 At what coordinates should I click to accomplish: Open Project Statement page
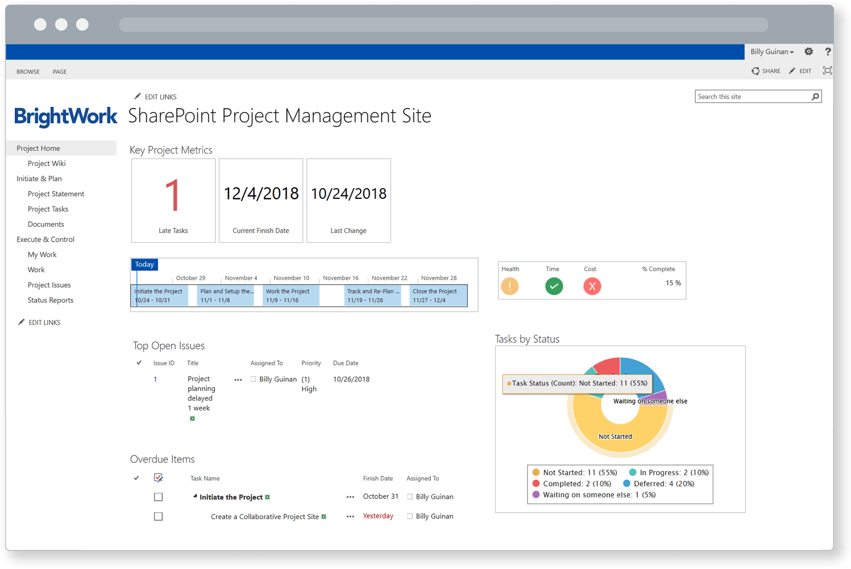56,194
